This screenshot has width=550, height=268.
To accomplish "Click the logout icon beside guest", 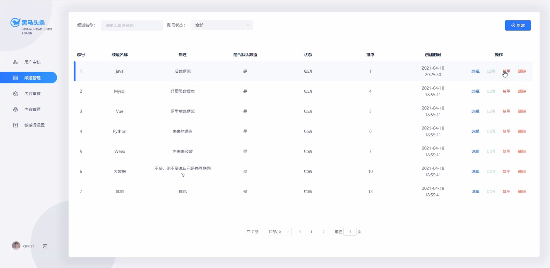I will (x=45, y=246).
